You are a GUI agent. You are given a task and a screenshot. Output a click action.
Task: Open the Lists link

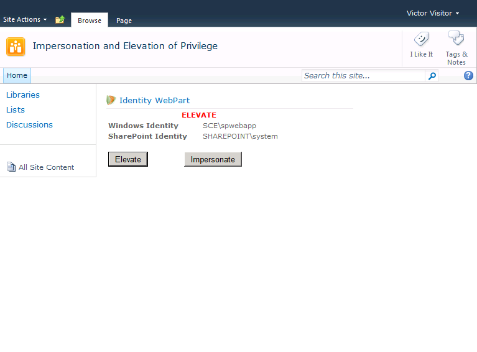click(x=16, y=110)
